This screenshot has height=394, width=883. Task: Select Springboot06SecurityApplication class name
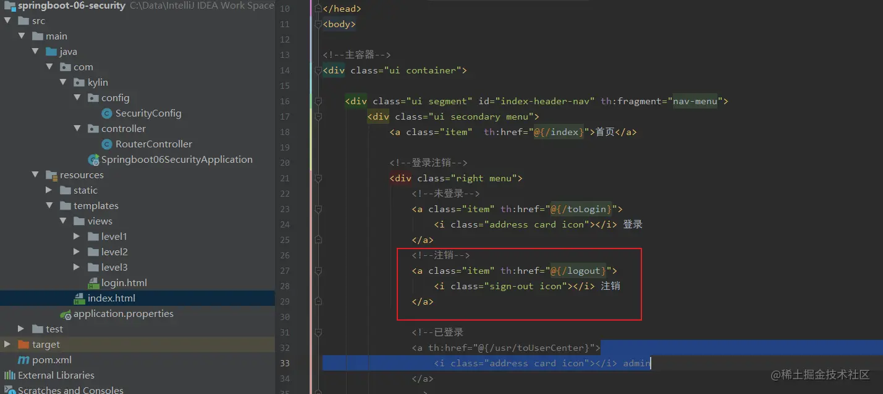(177, 160)
